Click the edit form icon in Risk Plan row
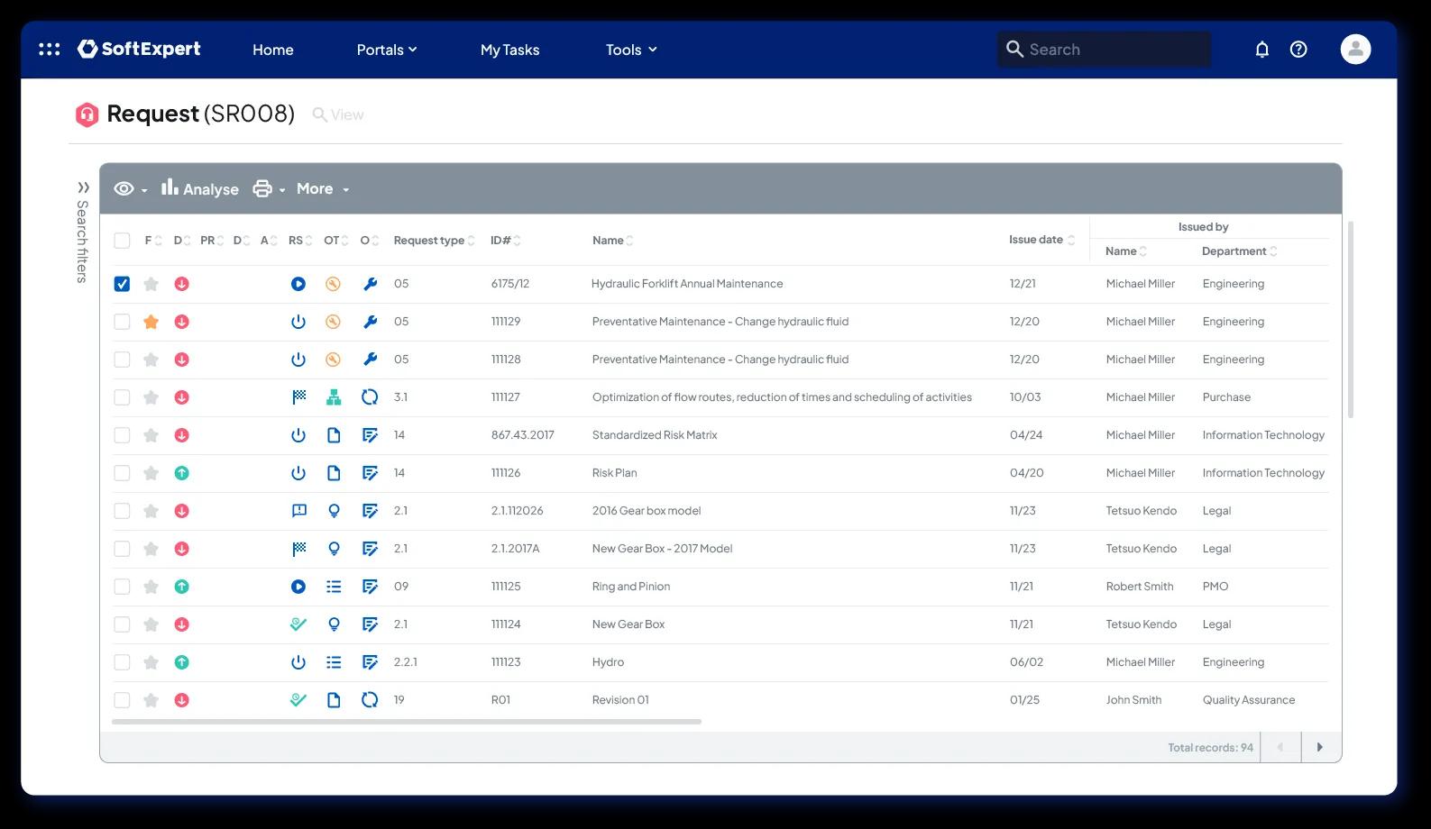Screen dimensions: 1431x829 pyautogui.click(x=370, y=473)
